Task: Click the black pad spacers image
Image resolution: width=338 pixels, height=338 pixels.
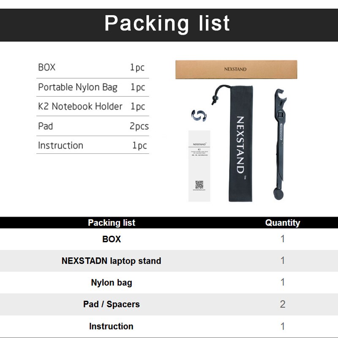Action: (x=198, y=115)
